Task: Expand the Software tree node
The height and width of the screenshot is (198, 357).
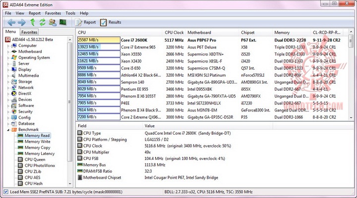Action: pyautogui.click(x=8, y=106)
